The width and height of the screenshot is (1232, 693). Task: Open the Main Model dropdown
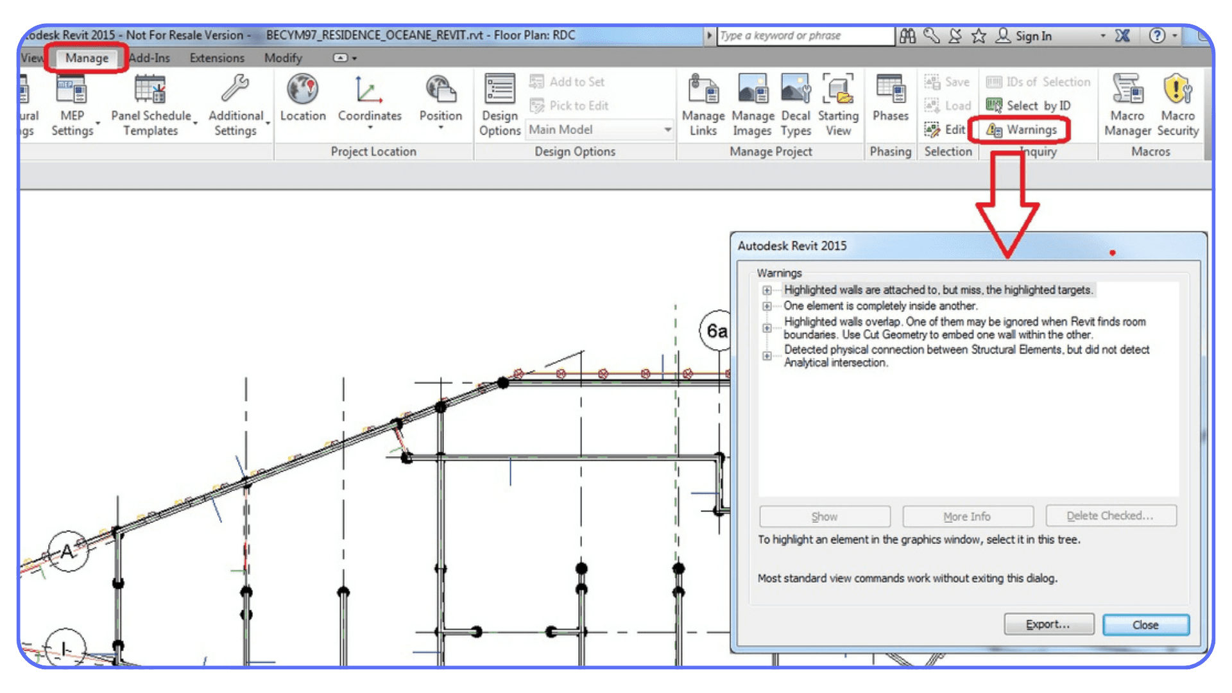669,129
